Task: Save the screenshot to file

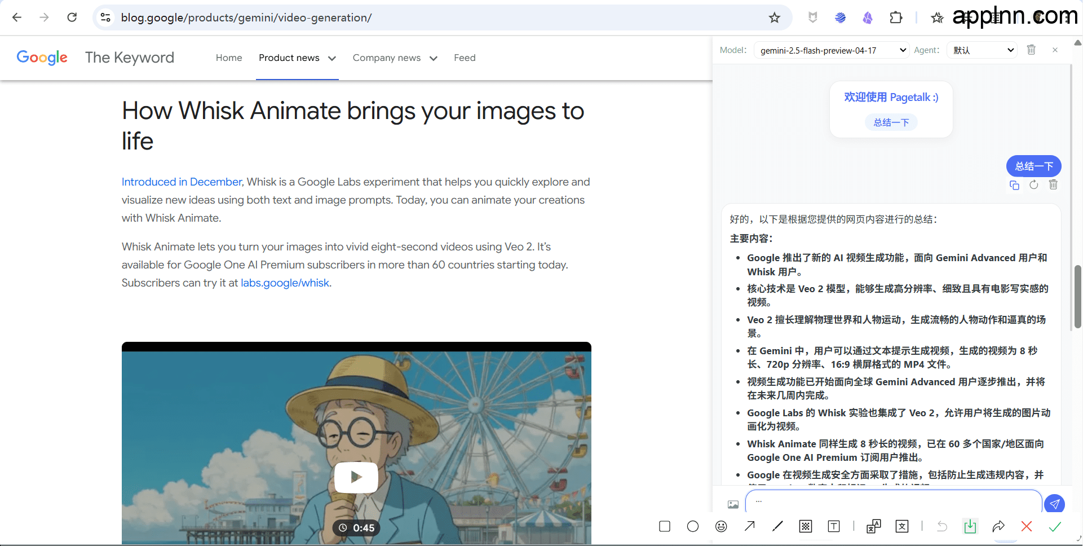Action: 970,526
